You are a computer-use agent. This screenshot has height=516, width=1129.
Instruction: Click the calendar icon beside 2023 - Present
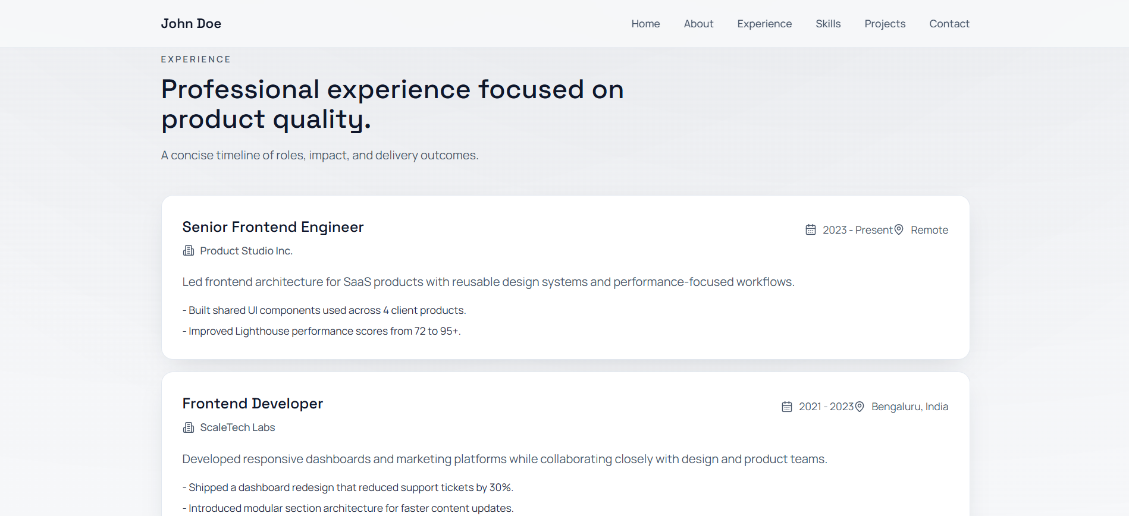[x=811, y=229]
